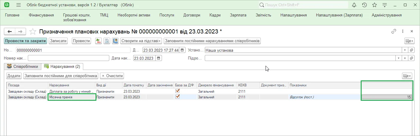Go forward with the right arrow
420x136 pixels.
[20, 31]
